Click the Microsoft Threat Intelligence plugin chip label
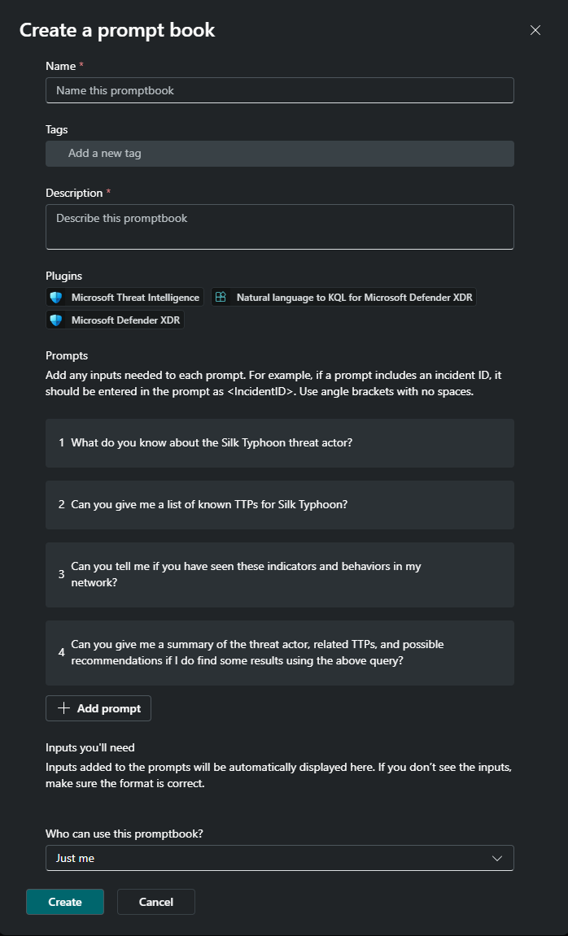The width and height of the screenshot is (568, 936). click(135, 298)
